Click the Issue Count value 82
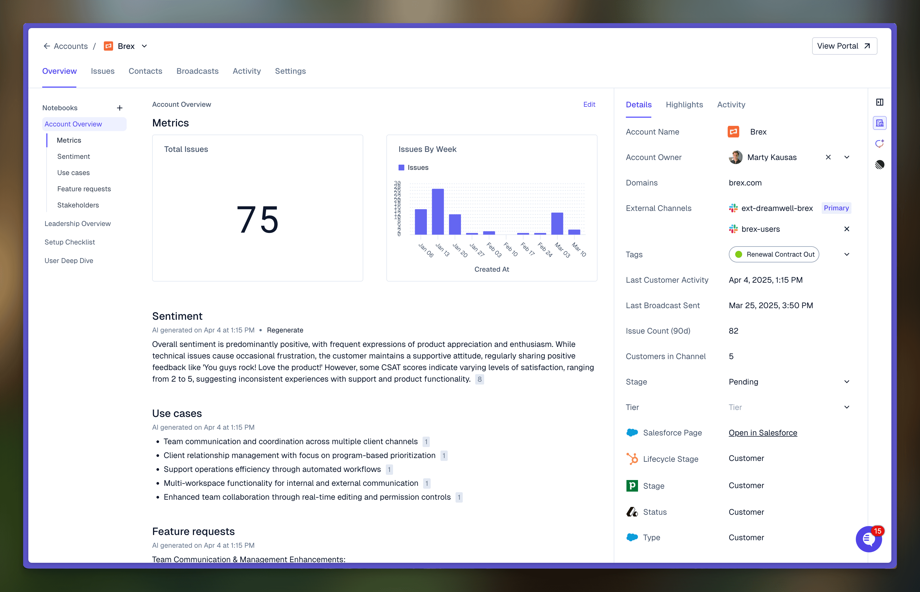This screenshot has height=592, width=920. point(733,331)
